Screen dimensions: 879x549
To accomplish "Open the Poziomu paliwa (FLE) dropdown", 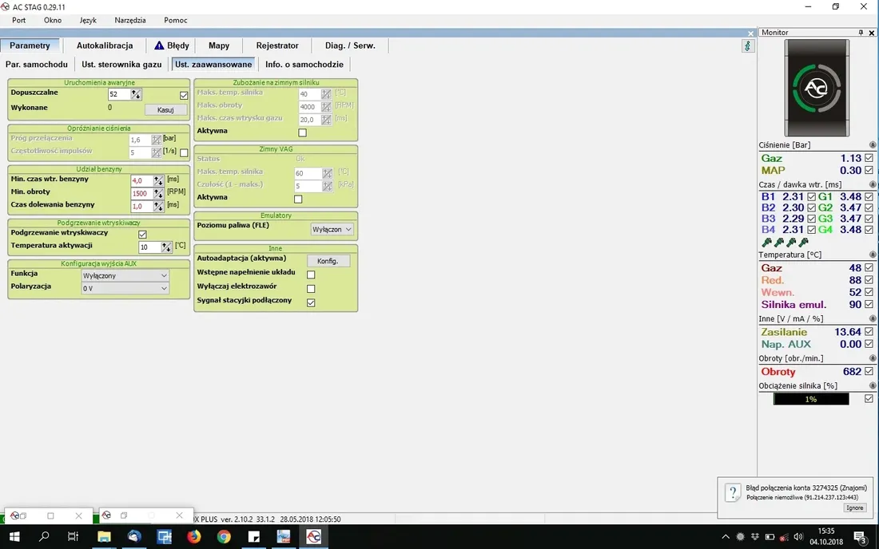I will [x=332, y=230].
